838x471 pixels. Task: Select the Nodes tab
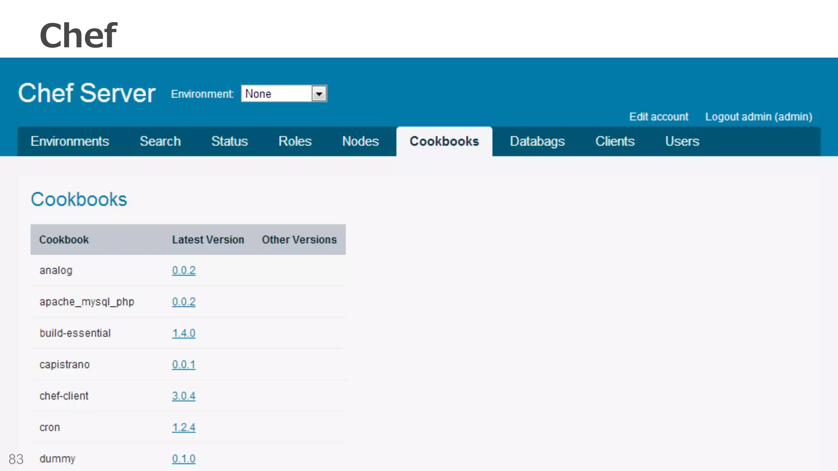[x=360, y=141]
